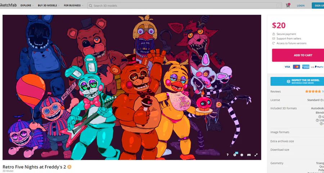324x173 pixels.
Task: Click the search magnifier icon
Action: [90, 5]
